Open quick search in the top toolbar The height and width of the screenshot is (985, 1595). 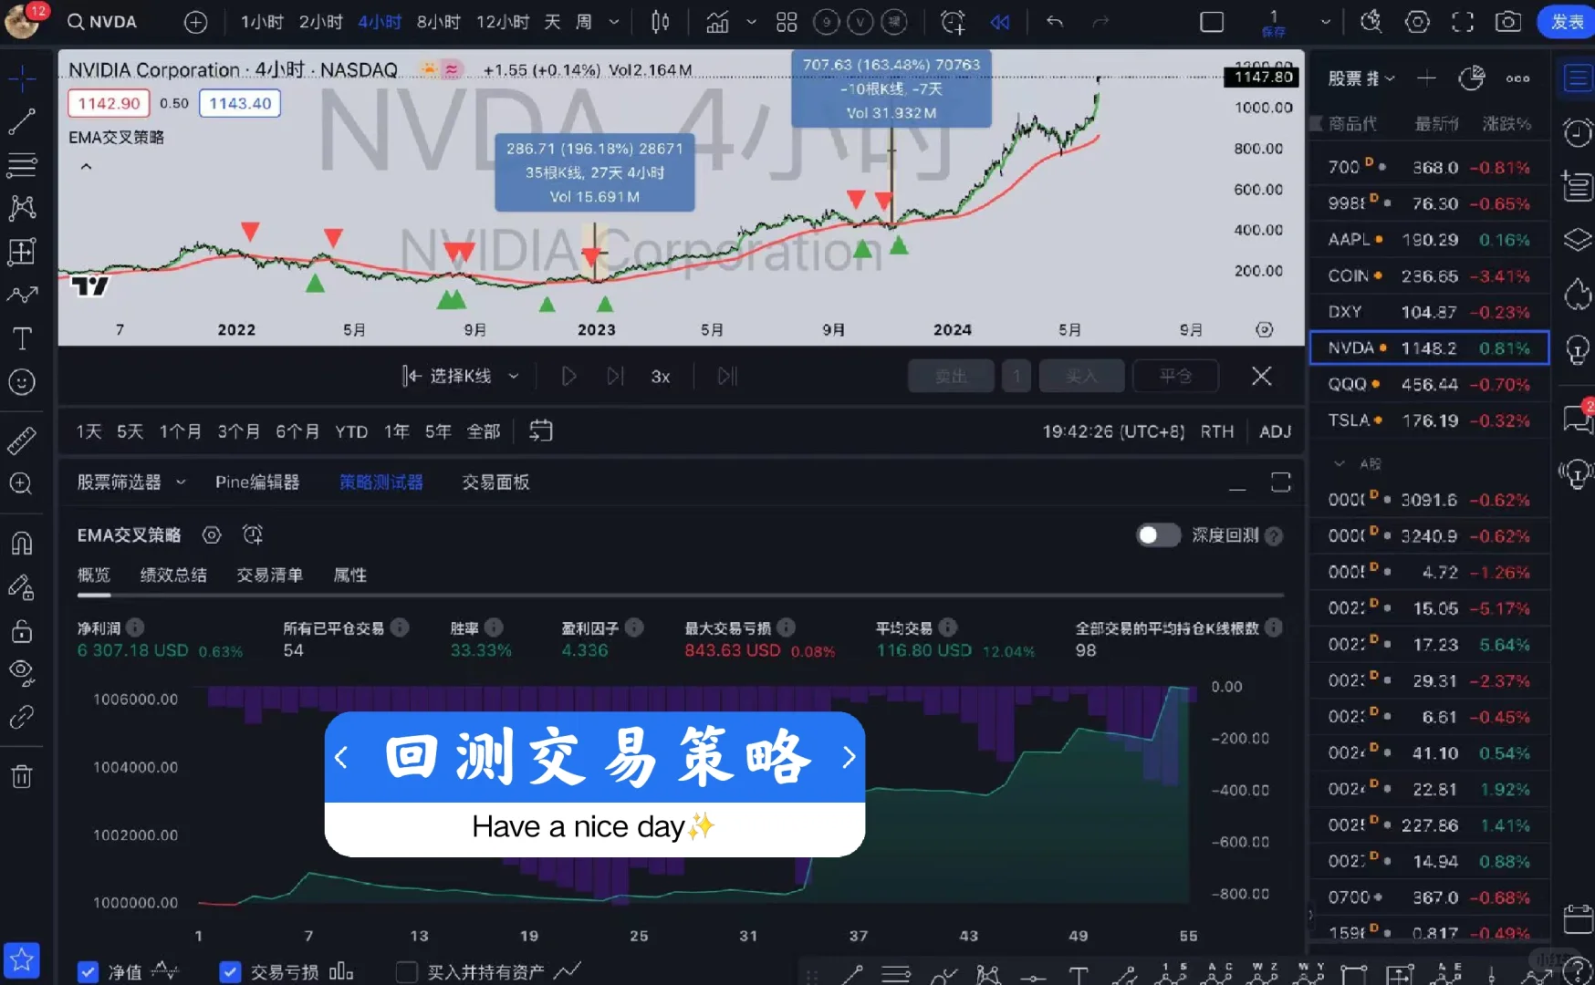1371,22
